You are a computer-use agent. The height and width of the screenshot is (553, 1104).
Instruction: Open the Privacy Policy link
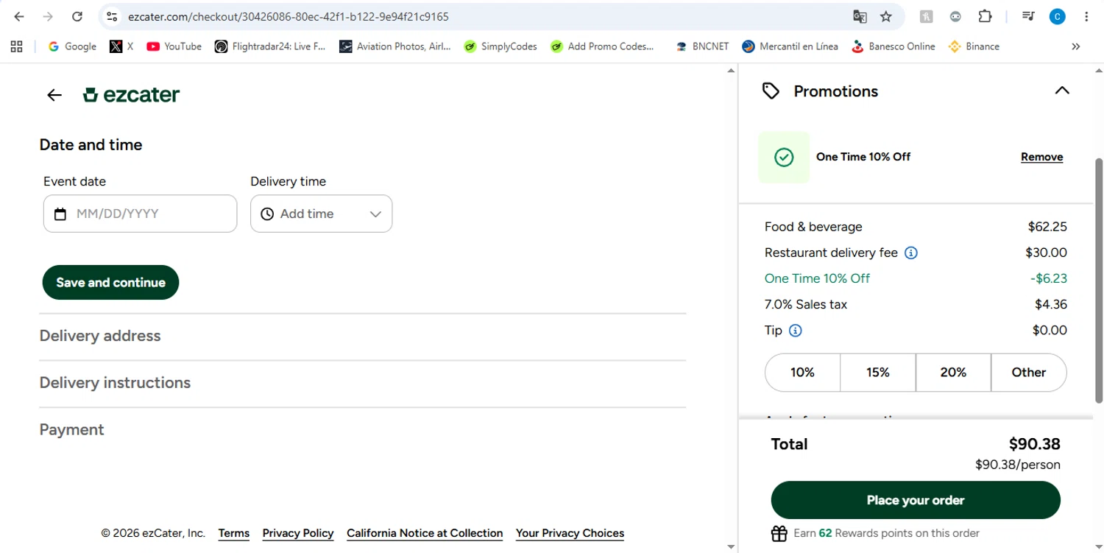pos(298,533)
